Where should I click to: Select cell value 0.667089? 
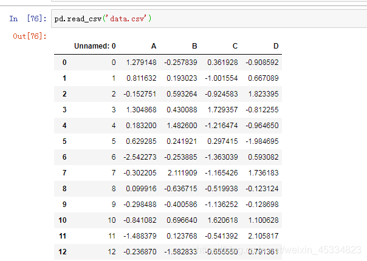[263, 78]
